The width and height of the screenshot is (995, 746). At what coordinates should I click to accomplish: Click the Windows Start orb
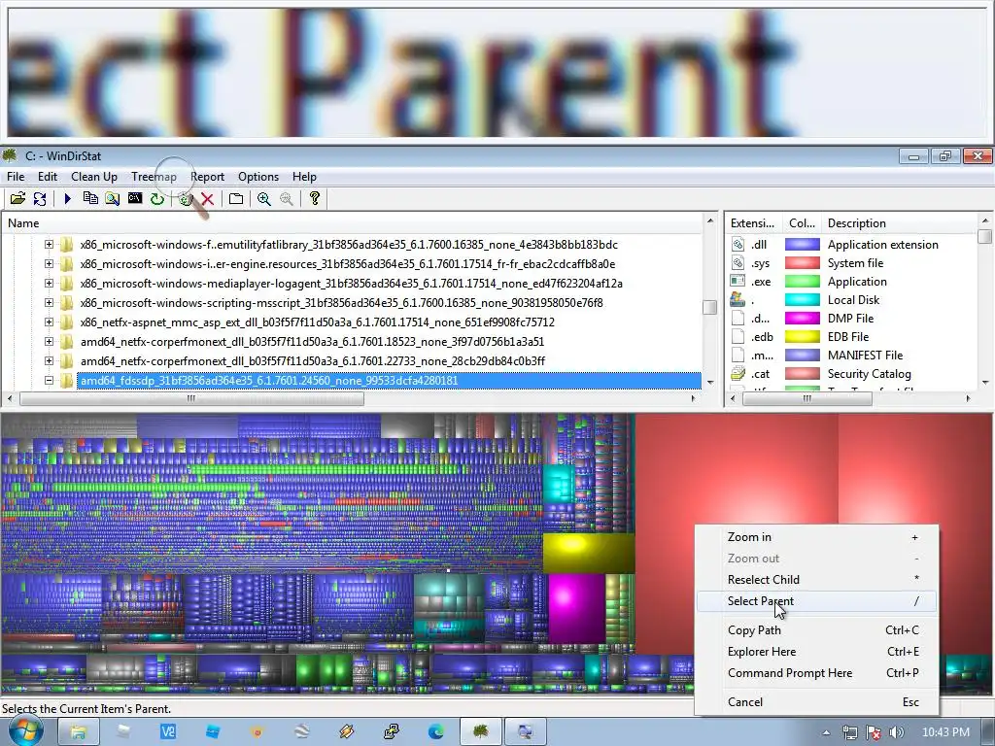click(25, 731)
